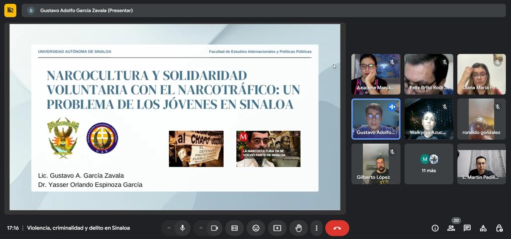Click author line 'Dr. Yasser Orlando Espinoza García'
The width and height of the screenshot is (511, 239).
90,185
